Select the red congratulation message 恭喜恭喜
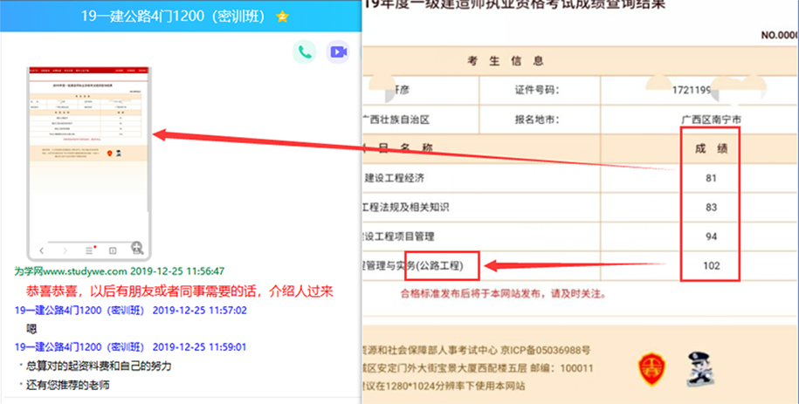This screenshot has width=799, height=404. [181, 291]
